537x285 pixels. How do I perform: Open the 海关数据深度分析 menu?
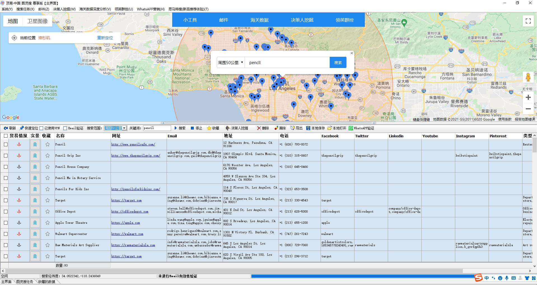95,9
